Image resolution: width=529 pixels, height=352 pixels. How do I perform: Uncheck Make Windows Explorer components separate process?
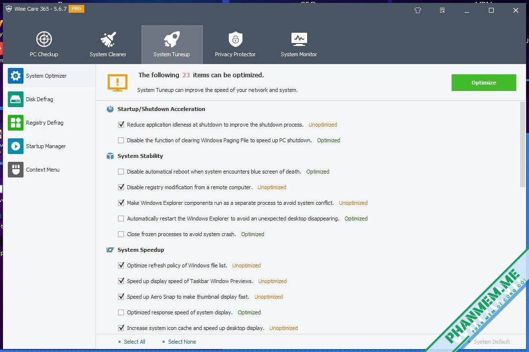[x=121, y=203]
